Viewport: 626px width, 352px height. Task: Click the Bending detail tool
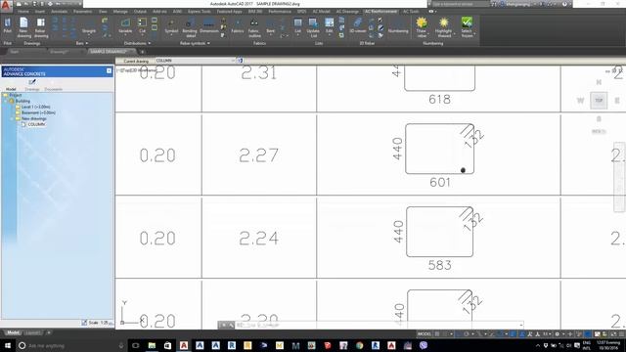(190, 28)
